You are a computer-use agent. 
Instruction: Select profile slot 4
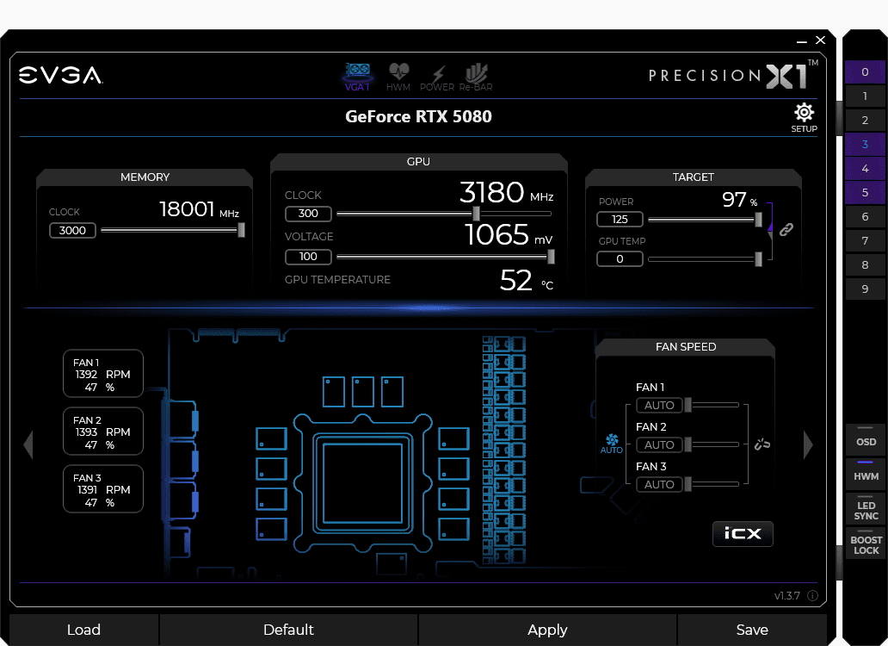click(x=865, y=168)
